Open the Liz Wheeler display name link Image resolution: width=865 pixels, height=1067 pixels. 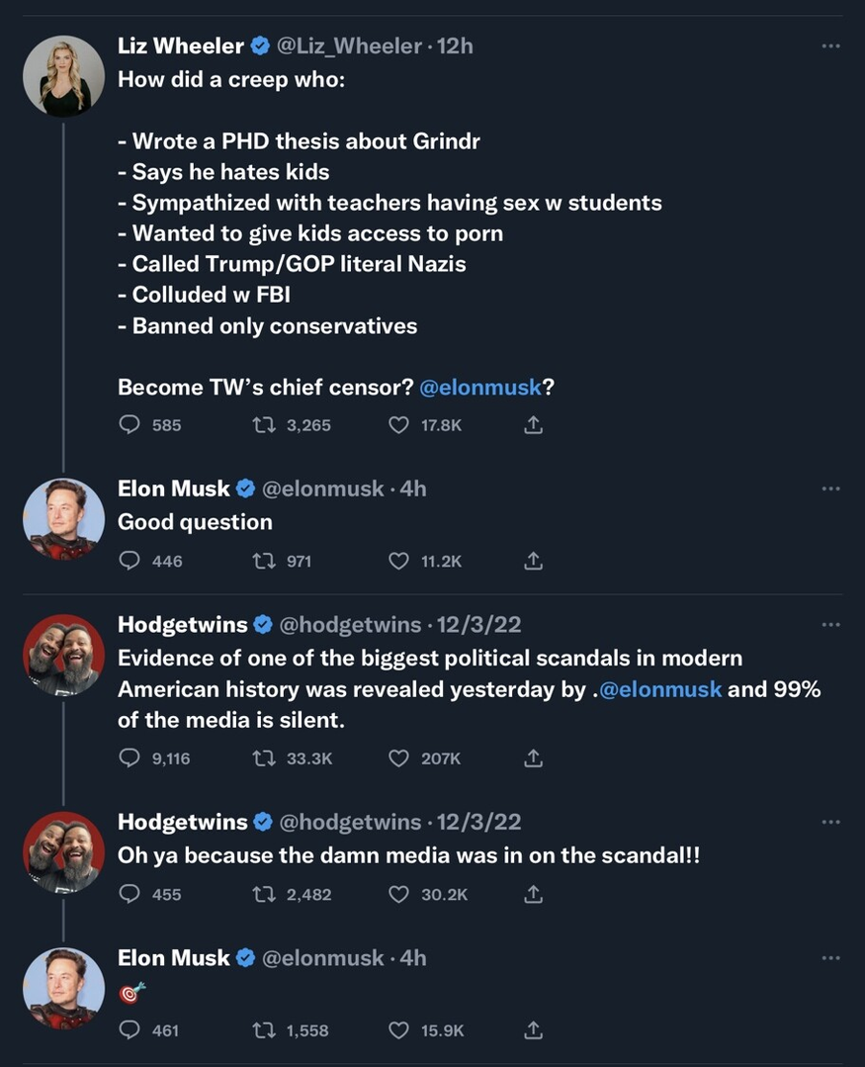click(x=180, y=46)
